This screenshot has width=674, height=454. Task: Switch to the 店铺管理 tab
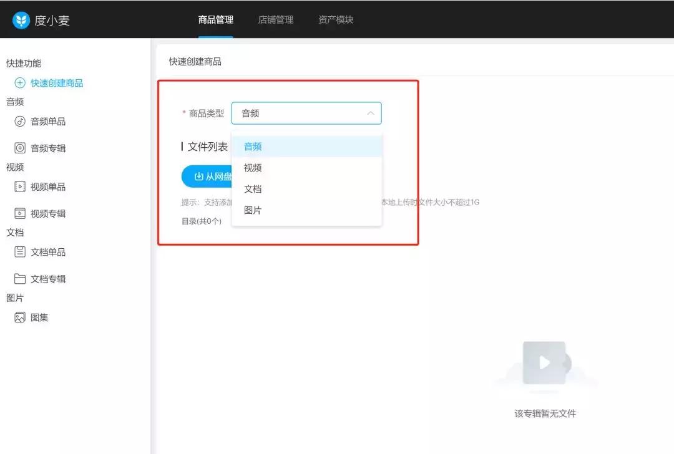[x=276, y=19]
